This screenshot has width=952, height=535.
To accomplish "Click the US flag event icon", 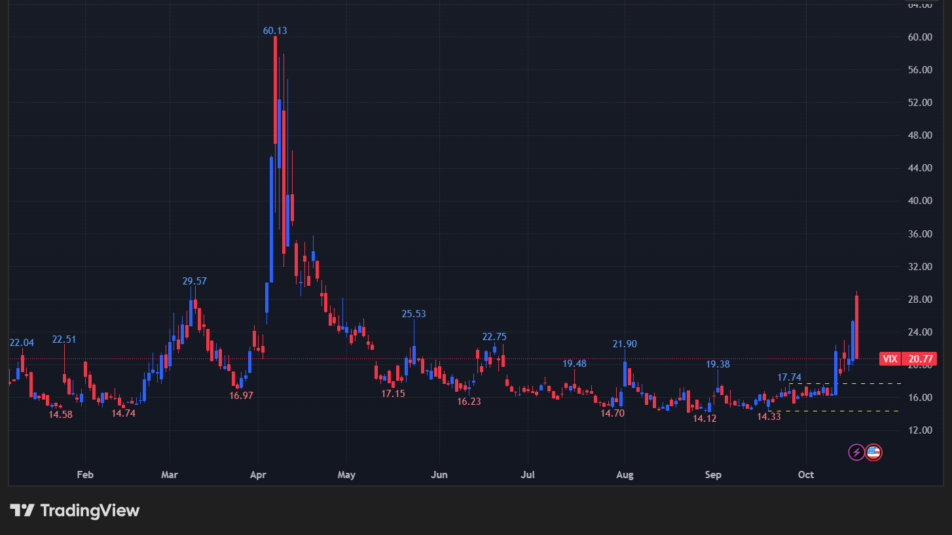I will pos(873,452).
